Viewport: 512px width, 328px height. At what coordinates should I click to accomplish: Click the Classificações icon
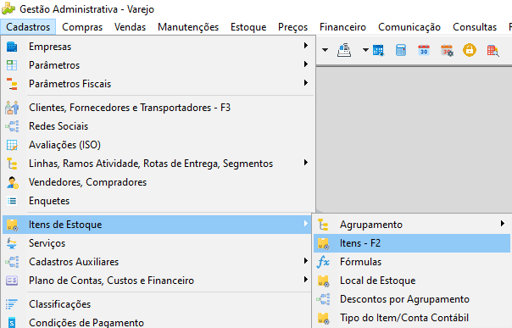click(12, 304)
